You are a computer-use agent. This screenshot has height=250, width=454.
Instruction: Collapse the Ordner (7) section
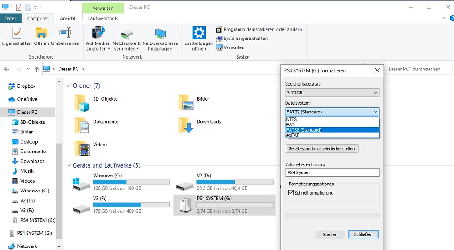[69, 86]
